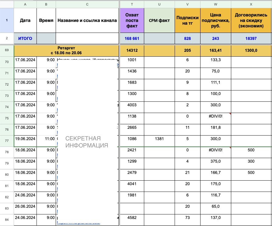Select discount cell '300' in row 79
272x226 pixels.
pyautogui.click(x=251, y=164)
